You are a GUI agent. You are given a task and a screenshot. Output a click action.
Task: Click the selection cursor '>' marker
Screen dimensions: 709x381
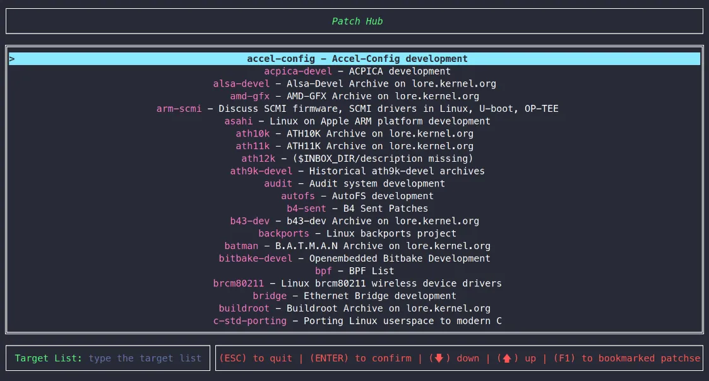point(12,59)
